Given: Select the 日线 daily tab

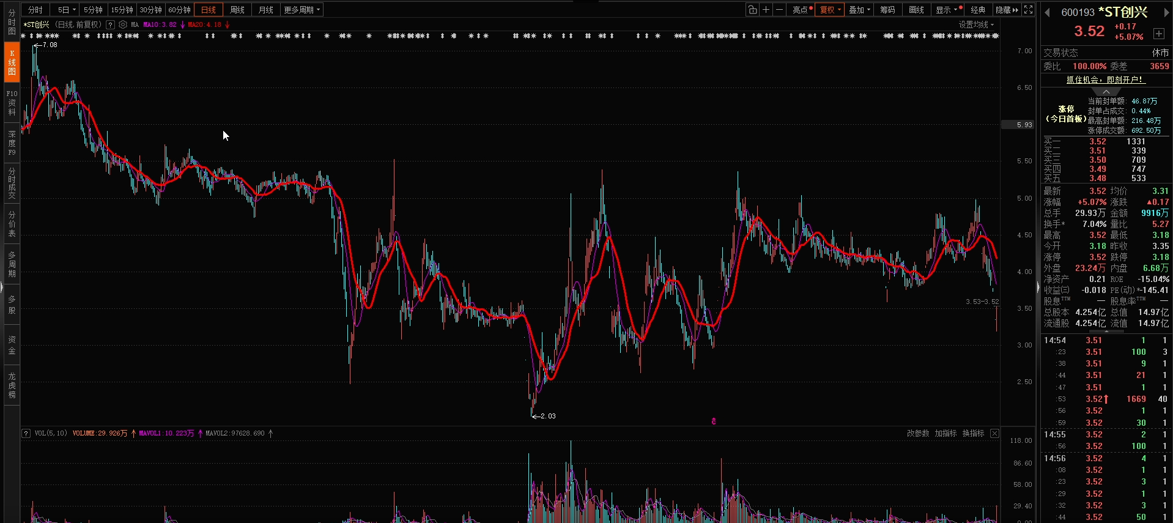Looking at the screenshot, I should point(209,10).
